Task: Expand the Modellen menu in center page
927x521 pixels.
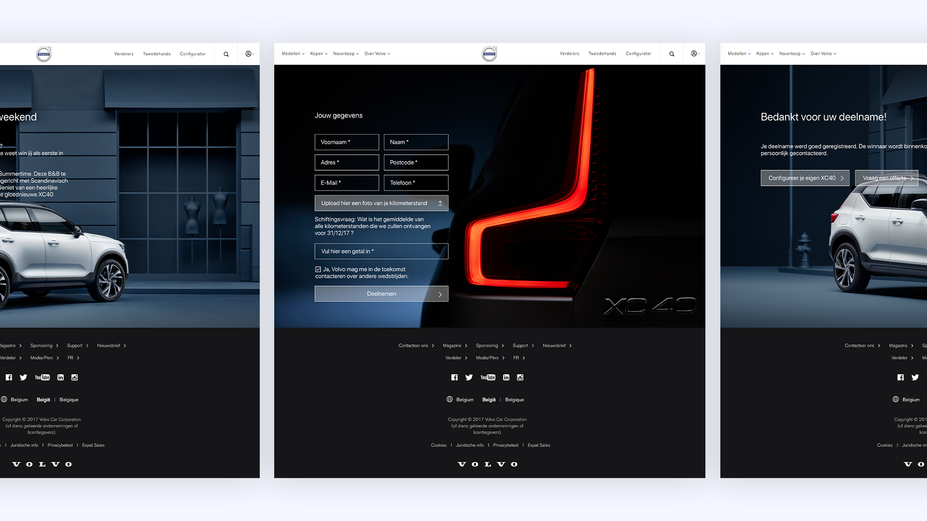Action: (293, 54)
